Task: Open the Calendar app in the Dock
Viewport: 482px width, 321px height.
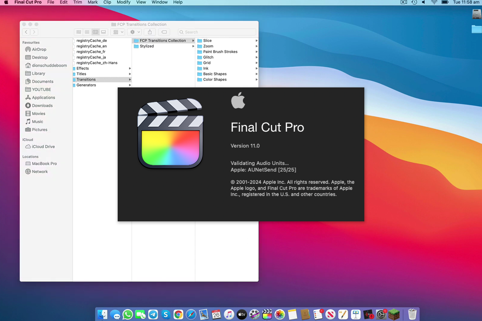Action: pyautogui.click(x=216, y=314)
